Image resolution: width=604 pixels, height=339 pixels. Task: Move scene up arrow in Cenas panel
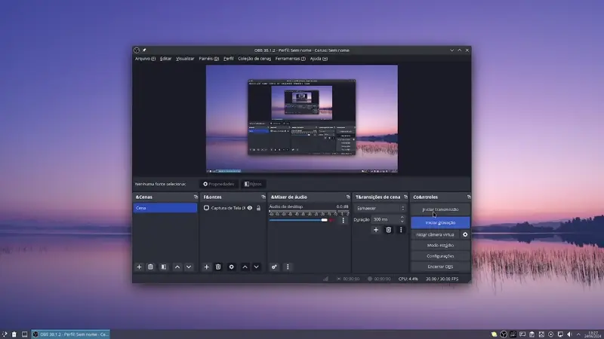pos(177,267)
